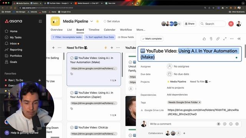Click the red plus quick-add button
Screen dimensions: 246x138
click(231, 24)
